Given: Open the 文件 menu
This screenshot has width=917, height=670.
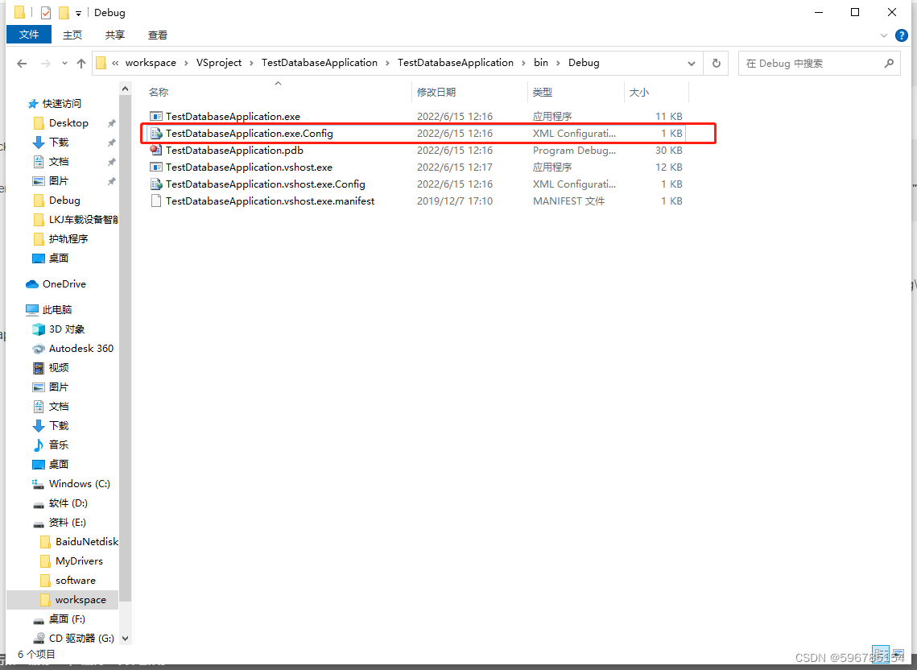Looking at the screenshot, I should click(x=28, y=35).
